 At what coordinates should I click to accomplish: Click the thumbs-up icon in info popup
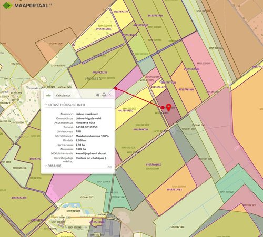pos(98,95)
